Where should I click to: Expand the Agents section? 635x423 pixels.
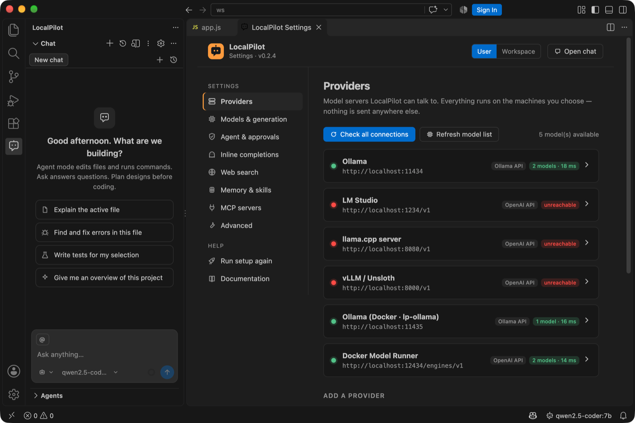(48, 396)
